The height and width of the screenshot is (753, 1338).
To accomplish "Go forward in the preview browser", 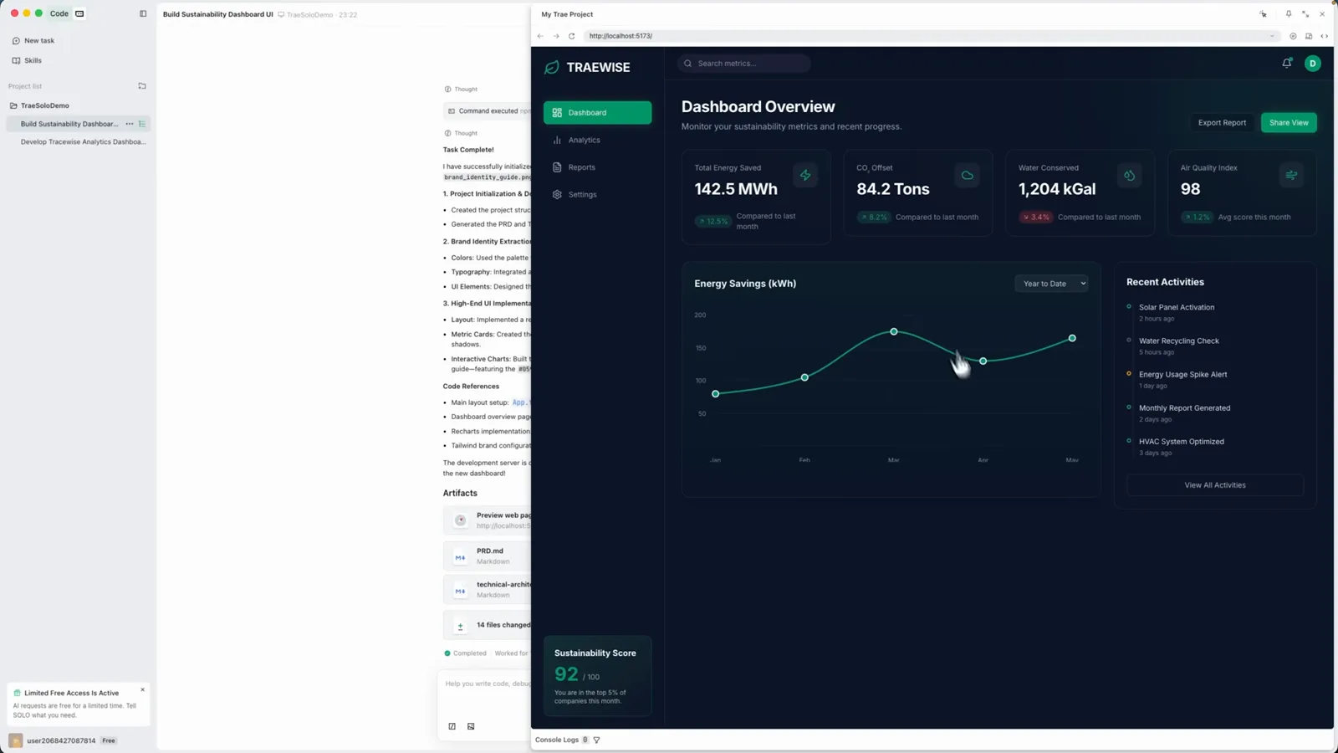I will 556,36.
